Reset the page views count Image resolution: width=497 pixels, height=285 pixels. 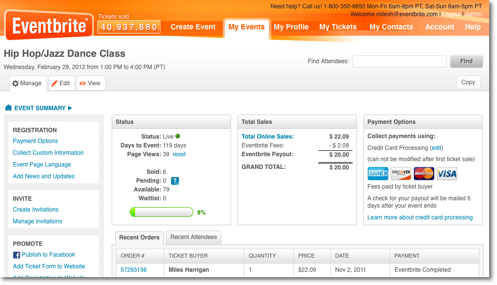pyautogui.click(x=179, y=154)
